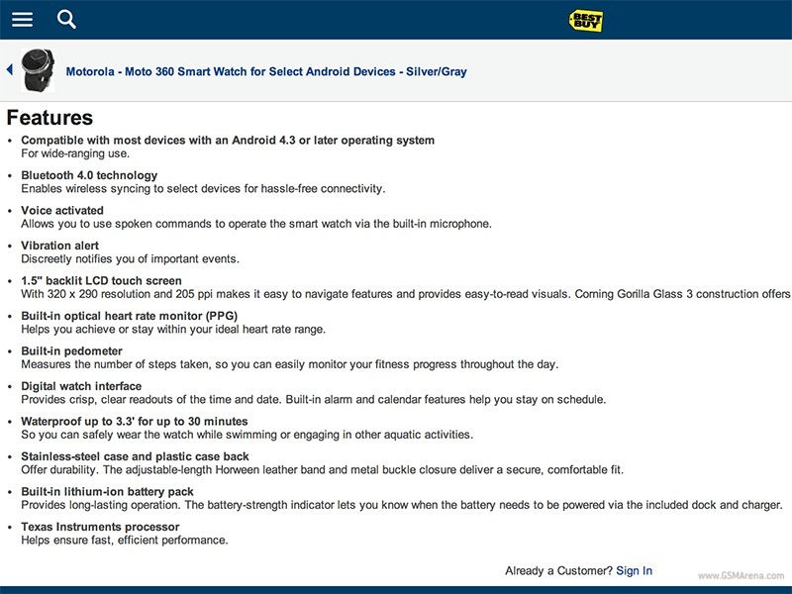Click the Digital watch interface heading

coord(81,386)
